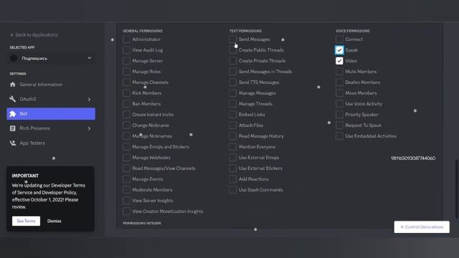459x258 pixels.
Task: Check the Create Public Threads checkbox
Action: 232,50
